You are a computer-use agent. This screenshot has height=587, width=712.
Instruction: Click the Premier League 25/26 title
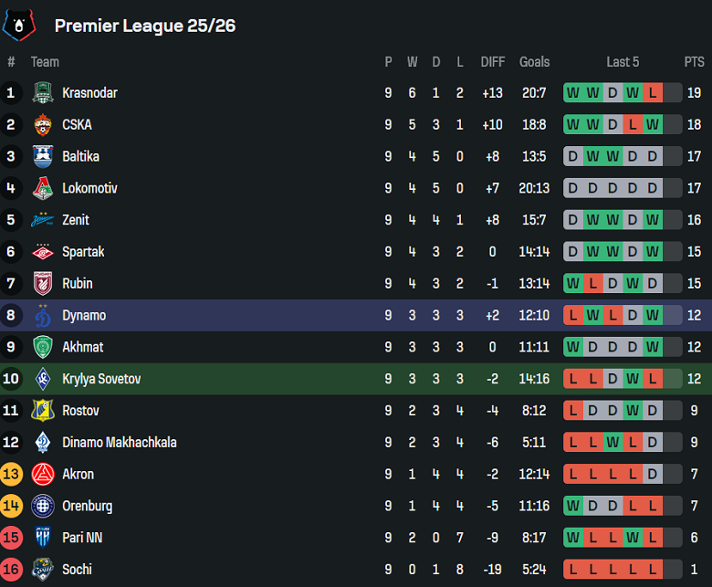pyautogui.click(x=145, y=26)
